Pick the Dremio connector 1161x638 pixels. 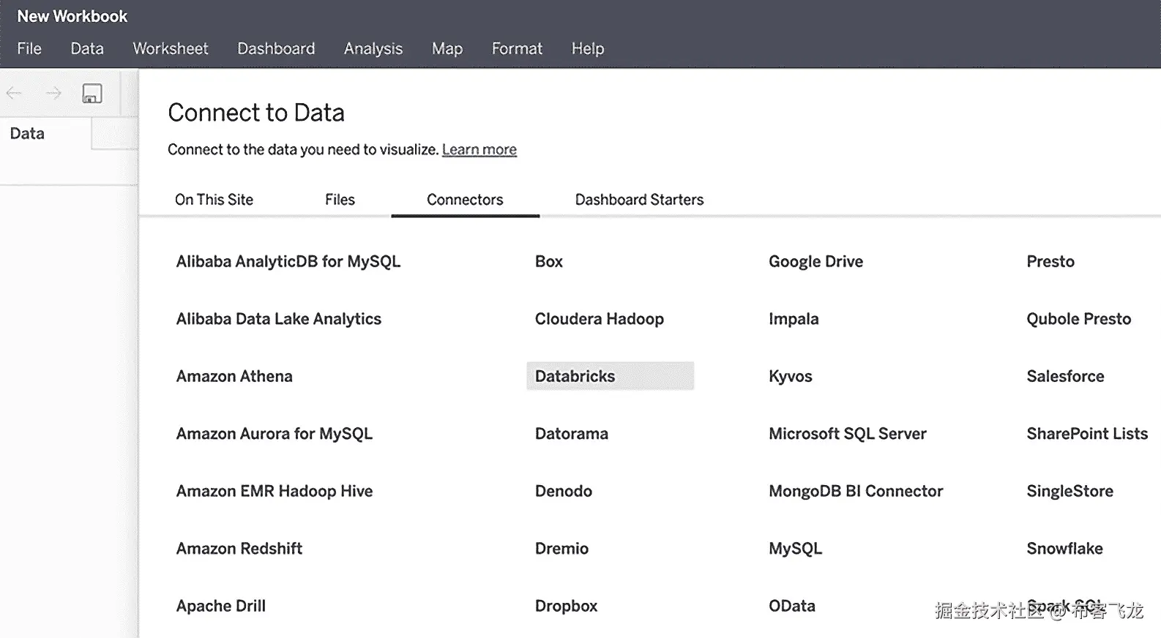(x=561, y=548)
